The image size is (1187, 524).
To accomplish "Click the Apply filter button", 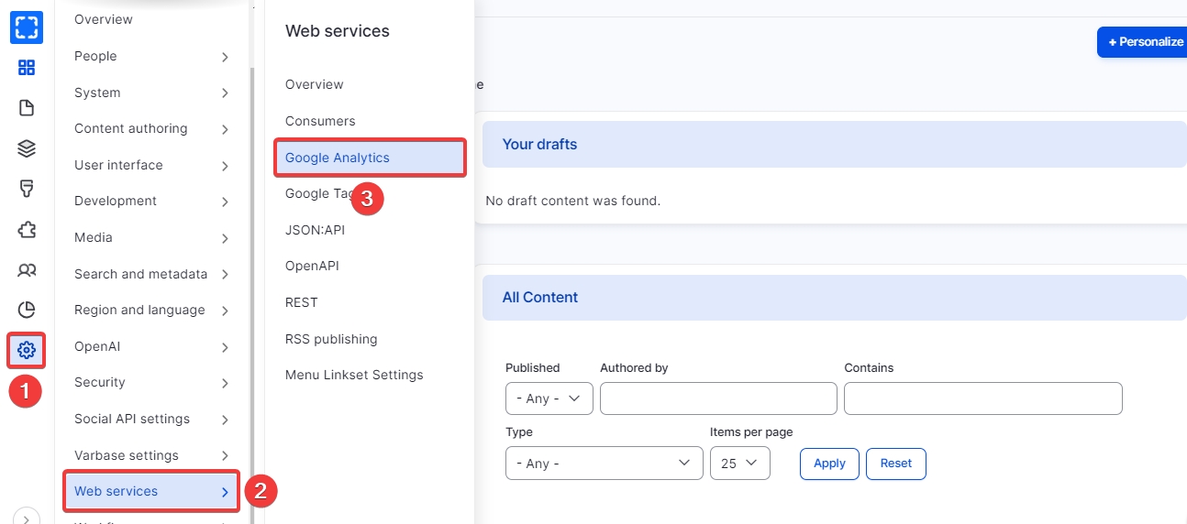I will 829,464.
